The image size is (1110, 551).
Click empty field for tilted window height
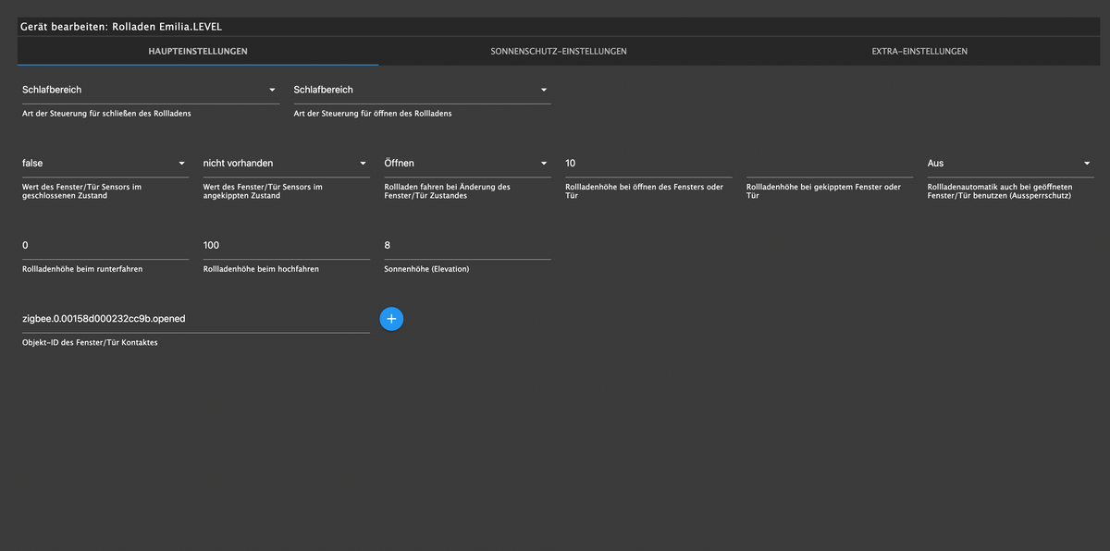(830, 163)
